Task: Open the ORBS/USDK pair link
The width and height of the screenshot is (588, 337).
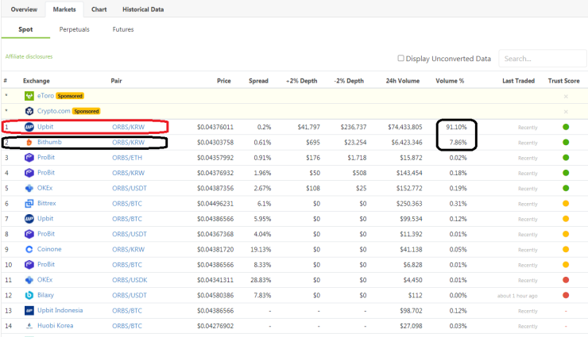Action: click(130, 280)
